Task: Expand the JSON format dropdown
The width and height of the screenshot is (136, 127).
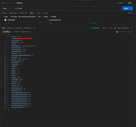Action: click(x=7, y=32)
